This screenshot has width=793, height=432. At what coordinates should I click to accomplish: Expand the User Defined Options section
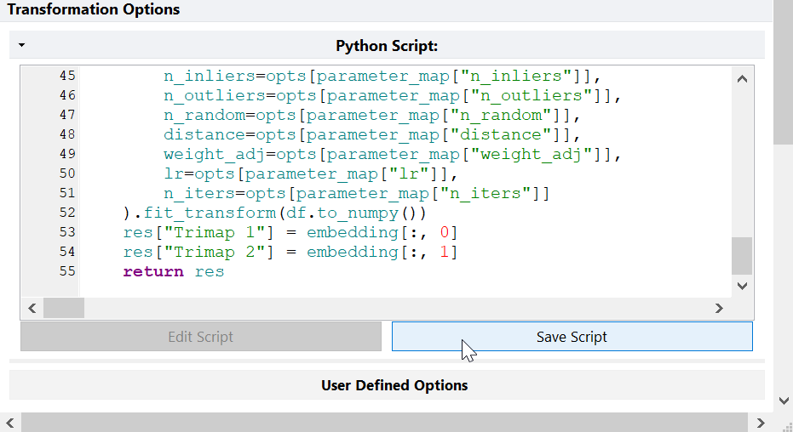(394, 385)
